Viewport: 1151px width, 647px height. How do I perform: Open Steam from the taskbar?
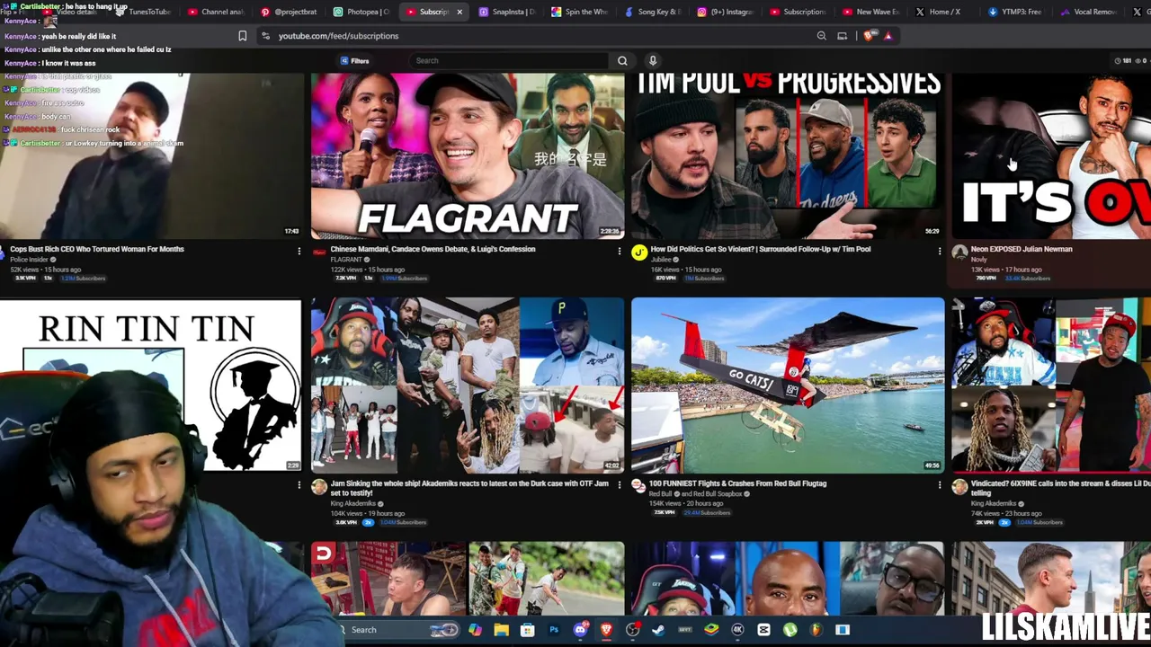pyautogui.click(x=658, y=630)
